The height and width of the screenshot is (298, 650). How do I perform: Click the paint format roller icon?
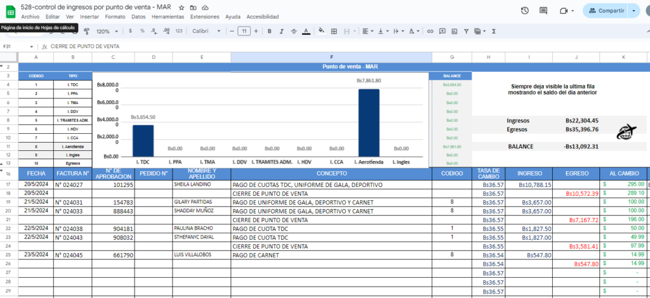pyautogui.click(x=86, y=31)
